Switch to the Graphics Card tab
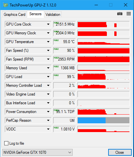Viewport: 134px width, 157px height. [15, 15]
